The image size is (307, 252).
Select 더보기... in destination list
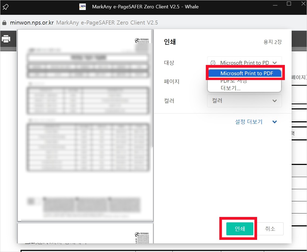[x=230, y=88]
